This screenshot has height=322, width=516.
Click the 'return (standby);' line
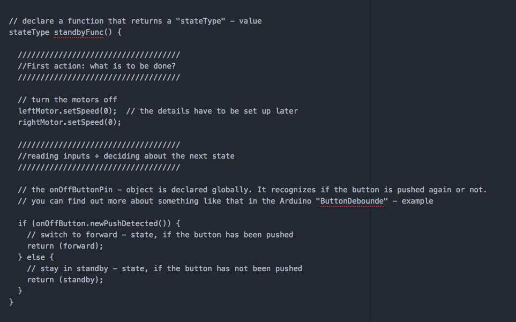click(x=65, y=280)
